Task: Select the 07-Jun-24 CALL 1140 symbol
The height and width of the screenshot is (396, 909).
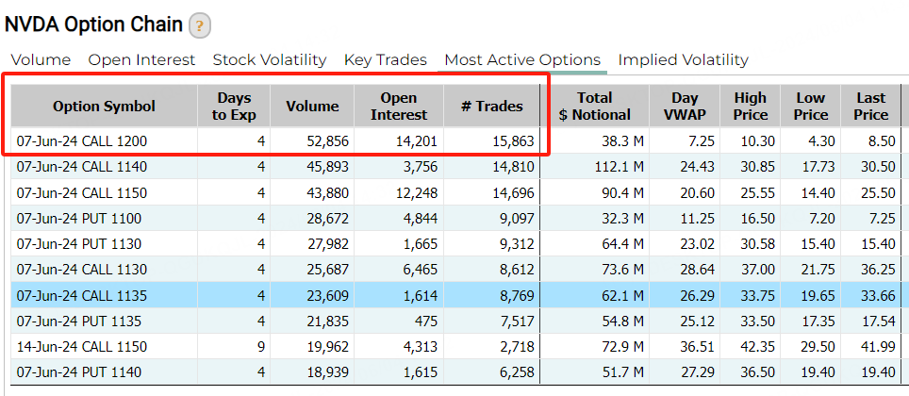Action: click(82, 167)
